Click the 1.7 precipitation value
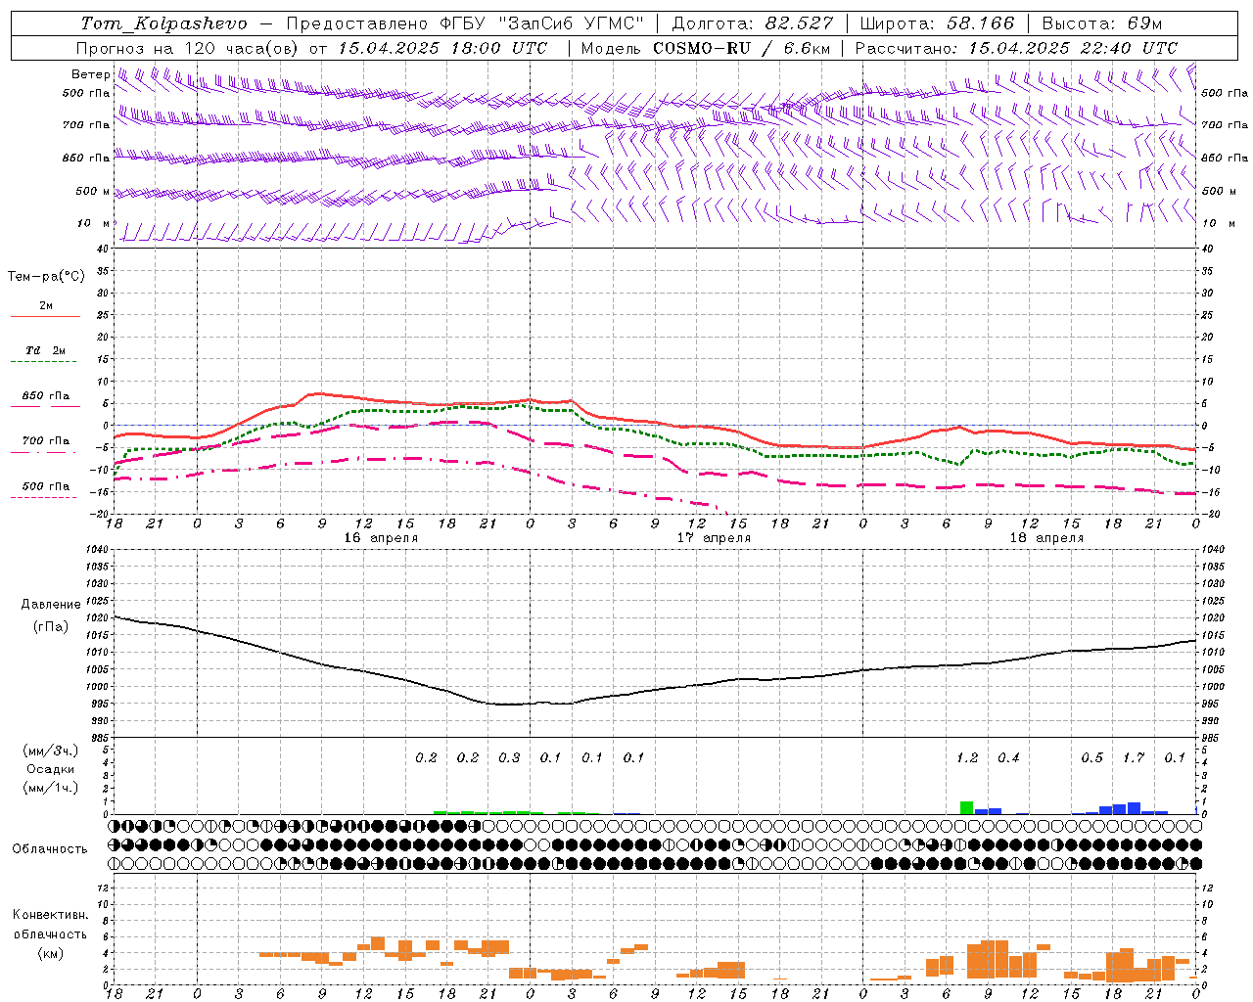 click(x=1134, y=758)
